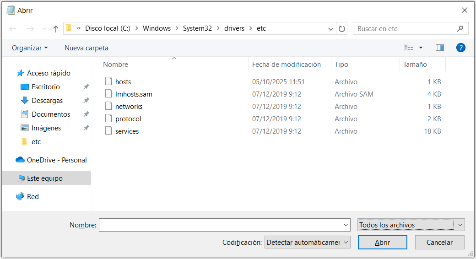Click the Cancelar button
Screen dimensions: 476x259
pos(439,243)
